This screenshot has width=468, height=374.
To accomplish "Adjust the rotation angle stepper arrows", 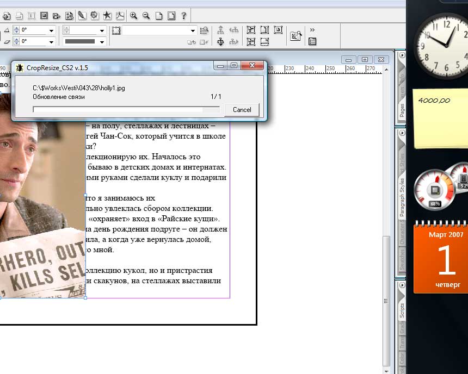I will pyautogui.click(x=16, y=30).
